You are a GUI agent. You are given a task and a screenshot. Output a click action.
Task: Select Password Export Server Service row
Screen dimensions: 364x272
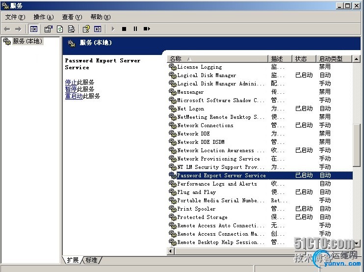click(x=260, y=175)
